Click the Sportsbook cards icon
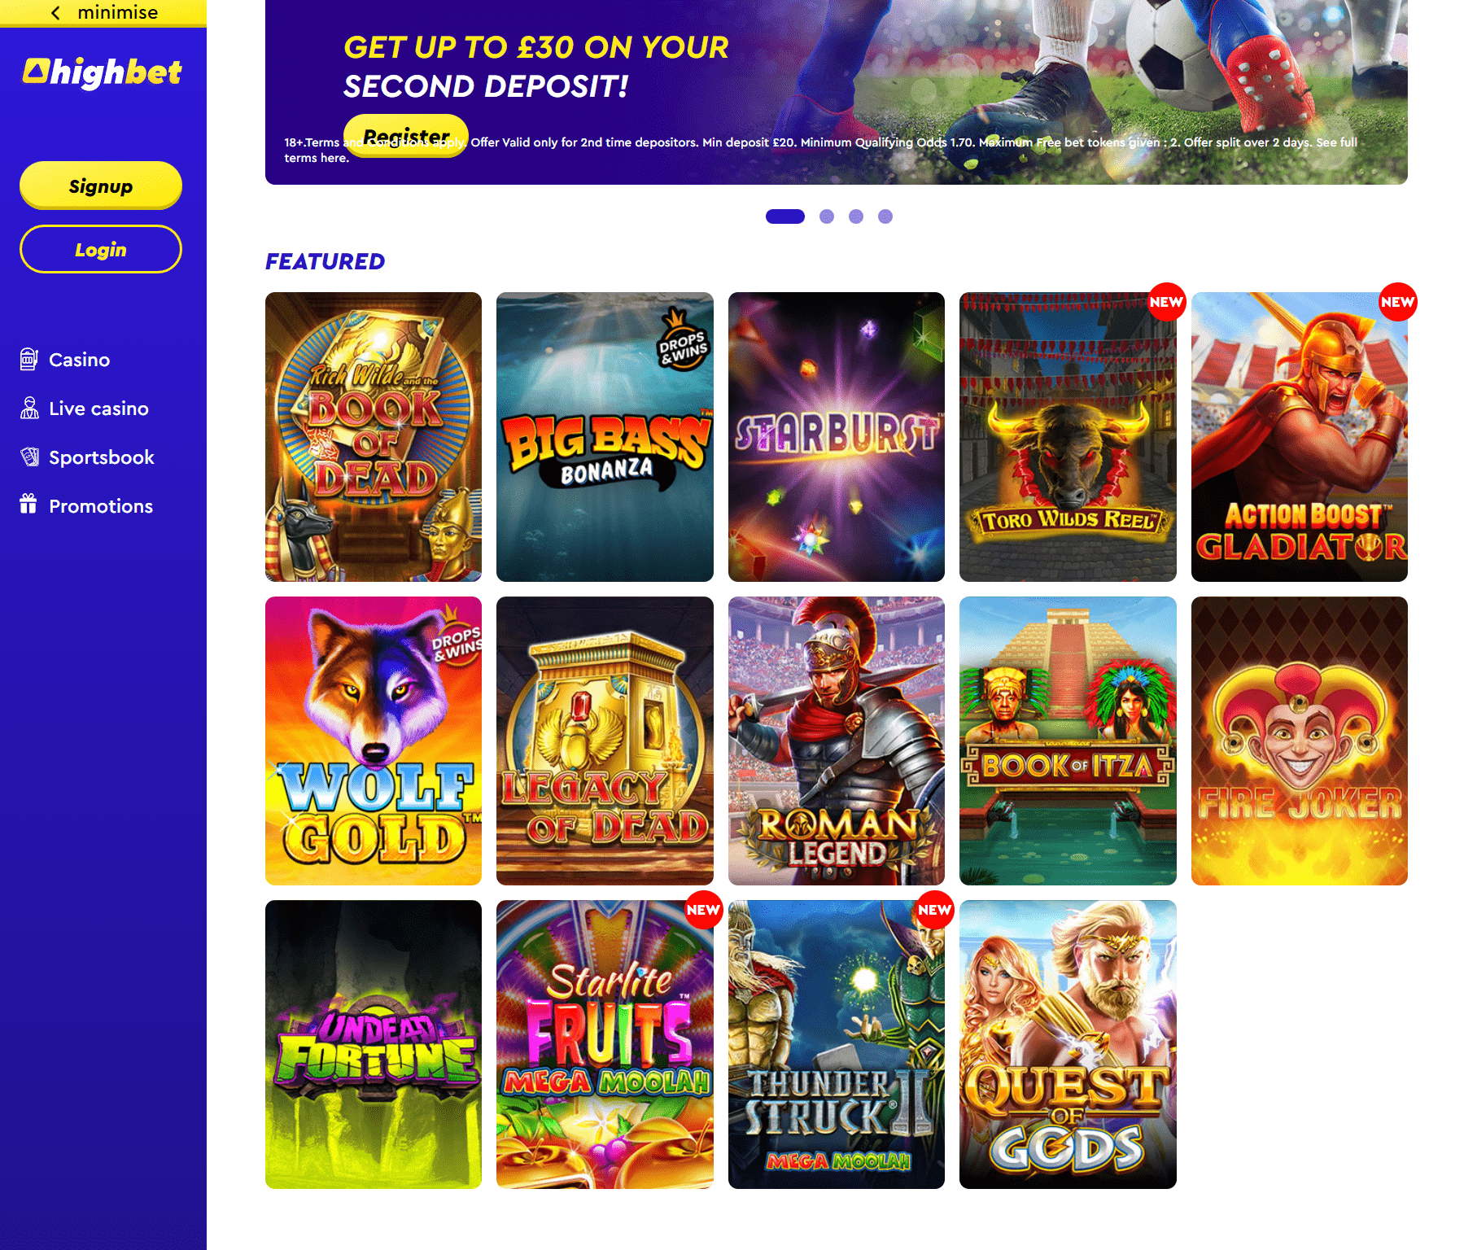This screenshot has width=1464, height=1250. [29, 457]
